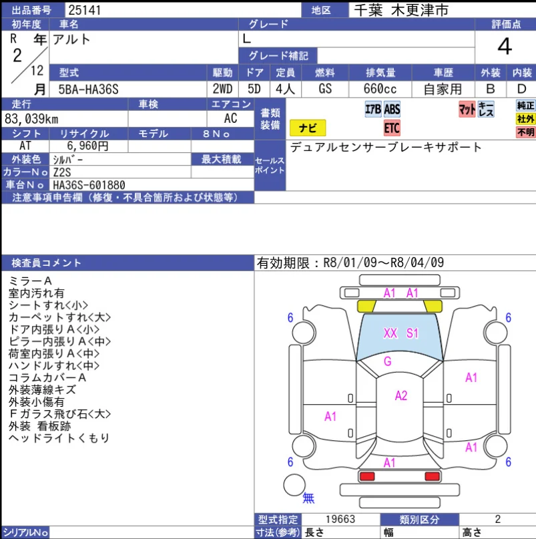Click the region value 千葉 木更津市
536x539 pixels.
[401, 10]
